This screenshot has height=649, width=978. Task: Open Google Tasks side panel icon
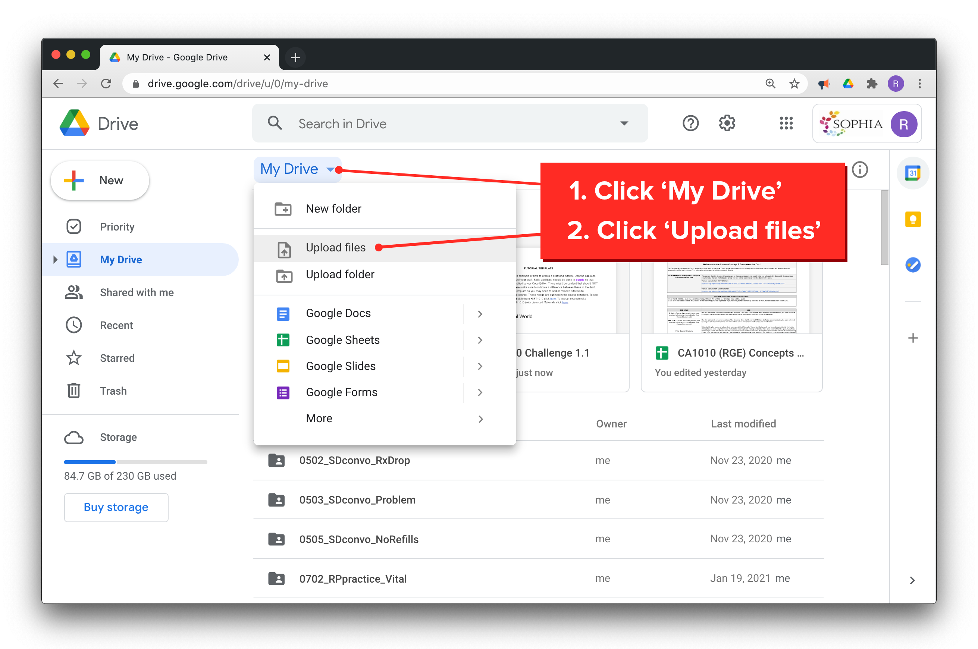(x=913, y=265)
